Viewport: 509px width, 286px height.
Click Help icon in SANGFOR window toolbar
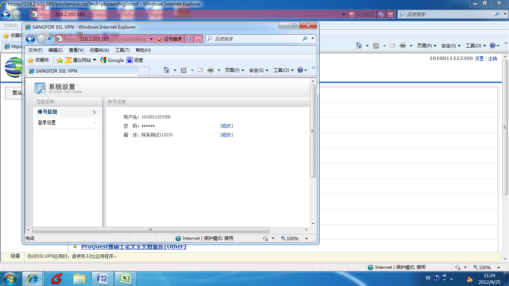pos(300,70)
